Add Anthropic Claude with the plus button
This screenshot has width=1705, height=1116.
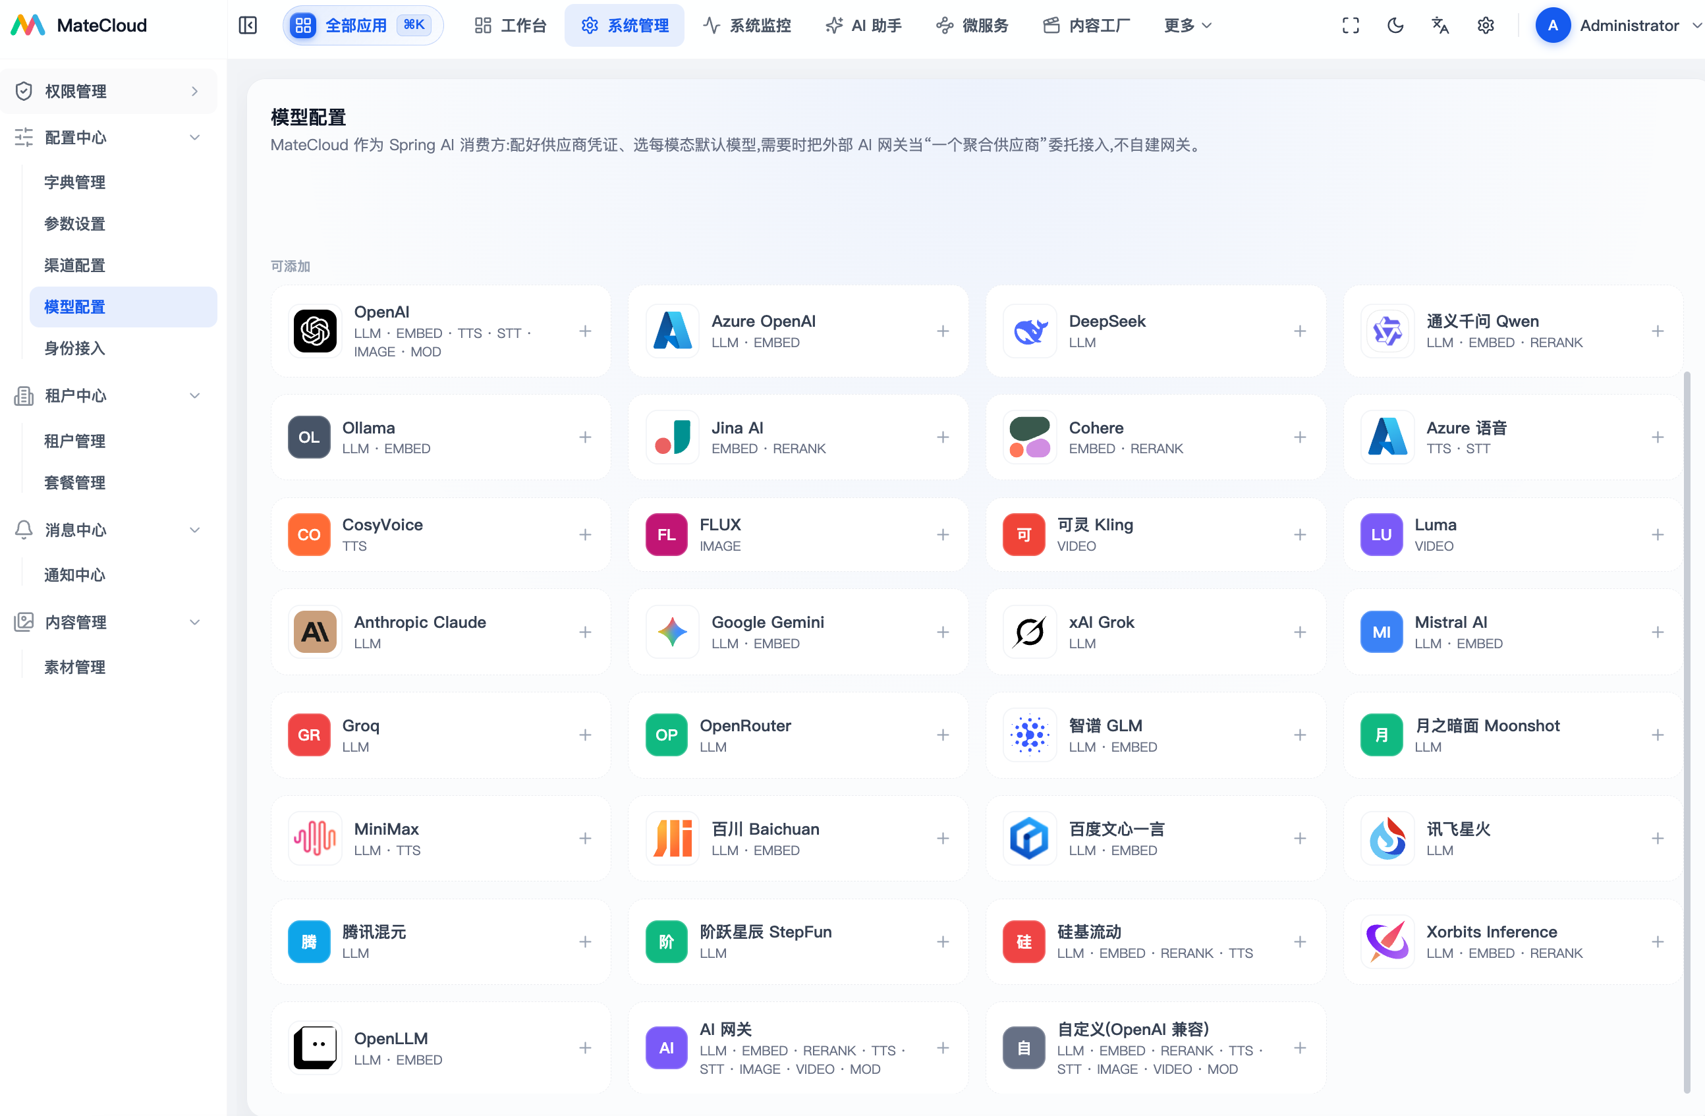tap(585, 632)
